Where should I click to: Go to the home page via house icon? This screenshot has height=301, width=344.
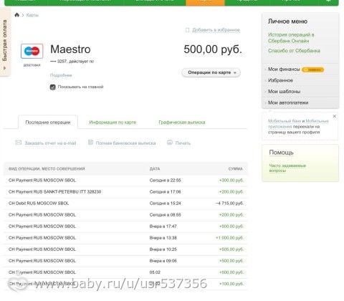pos(16,15)
